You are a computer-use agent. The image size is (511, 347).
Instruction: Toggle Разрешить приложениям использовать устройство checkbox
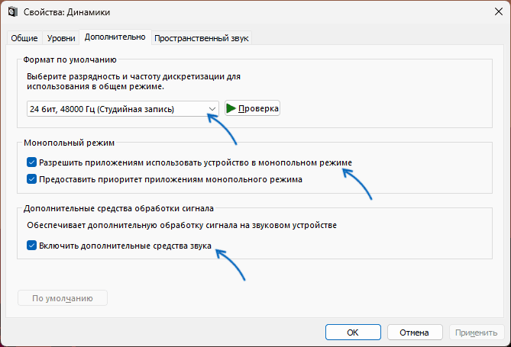click(31, 162)
